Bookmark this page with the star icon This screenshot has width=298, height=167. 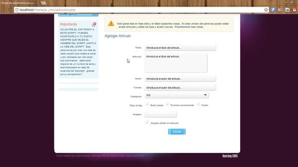point(266,10)
